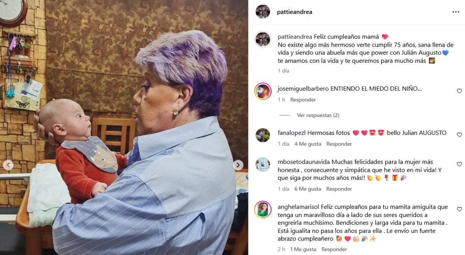Go to previous photo with left arrow
This screenshot has width=465, height=255.
8,165
